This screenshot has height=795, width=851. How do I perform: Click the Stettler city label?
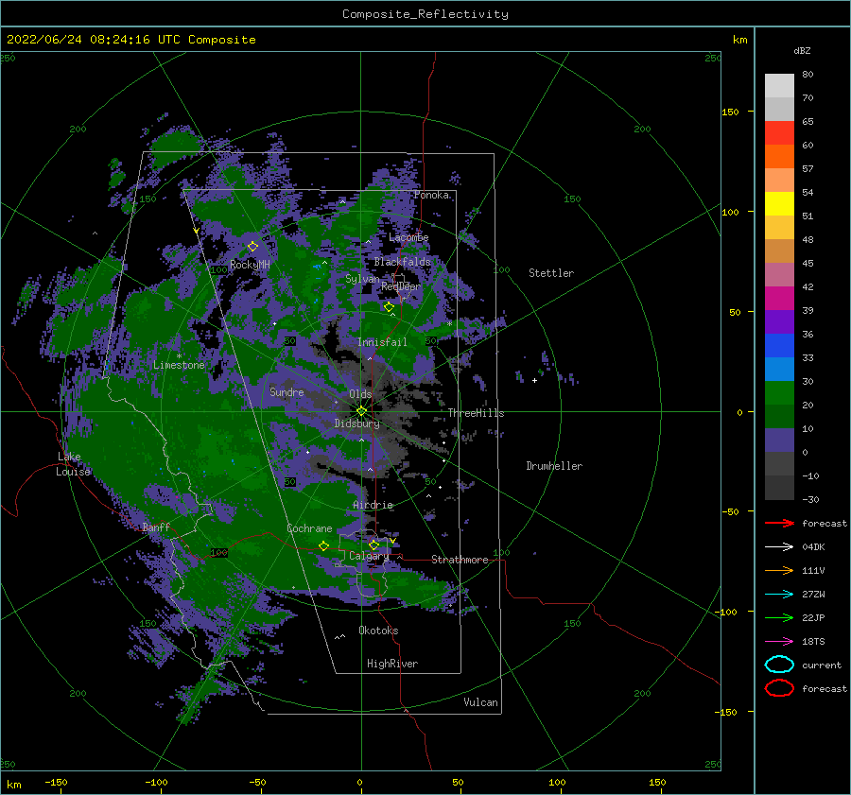(x=551, y=273)
